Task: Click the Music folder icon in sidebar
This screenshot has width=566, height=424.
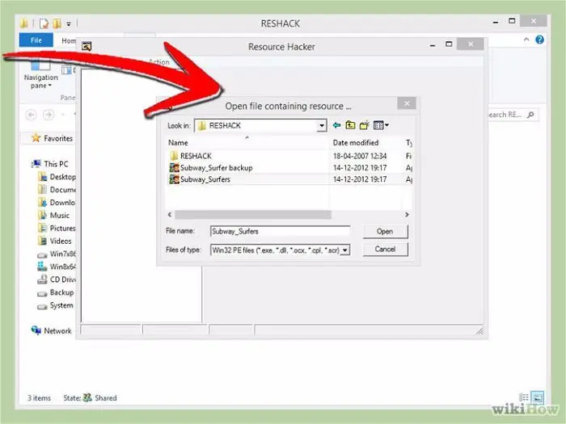Action: 42,216
